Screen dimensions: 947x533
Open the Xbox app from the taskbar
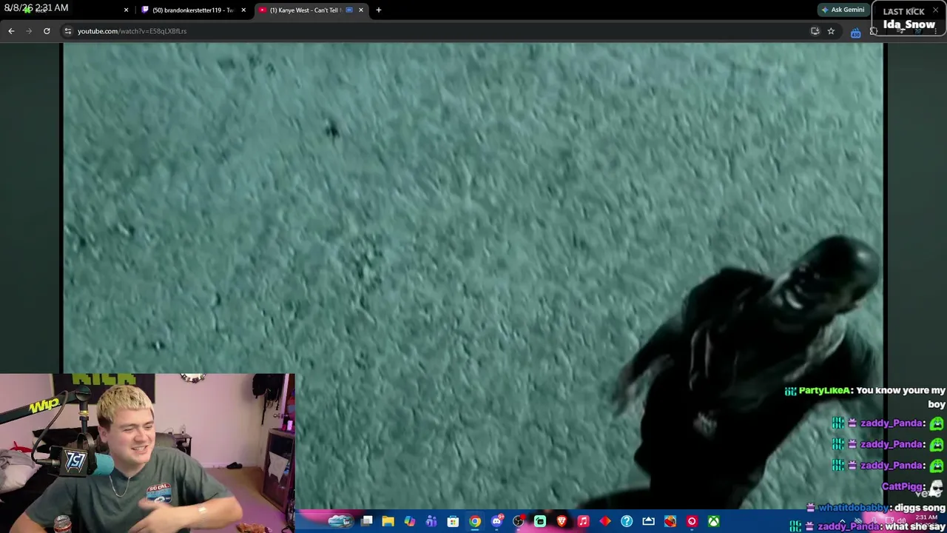click(713, 522)
